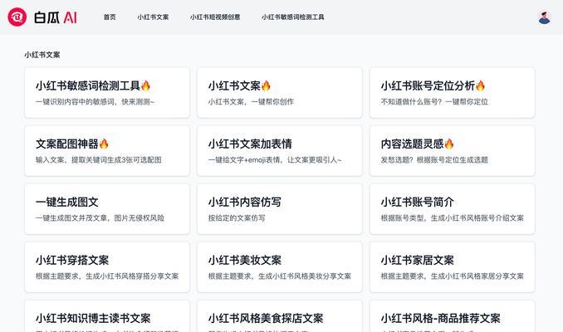Click the 小红书文案 section heading

42,55
